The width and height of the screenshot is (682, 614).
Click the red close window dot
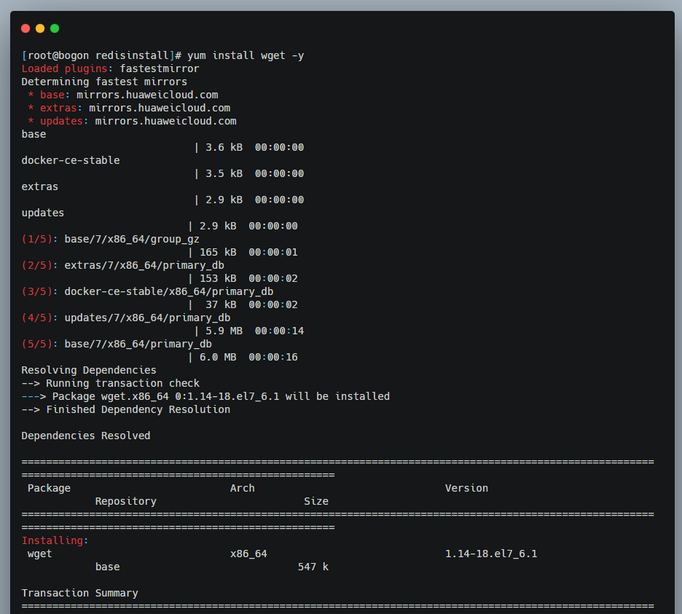coord(26,28)
